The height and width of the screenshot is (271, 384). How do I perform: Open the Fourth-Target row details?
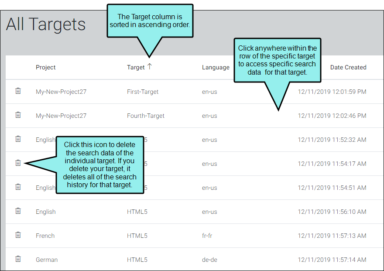(x=195, y=116)
